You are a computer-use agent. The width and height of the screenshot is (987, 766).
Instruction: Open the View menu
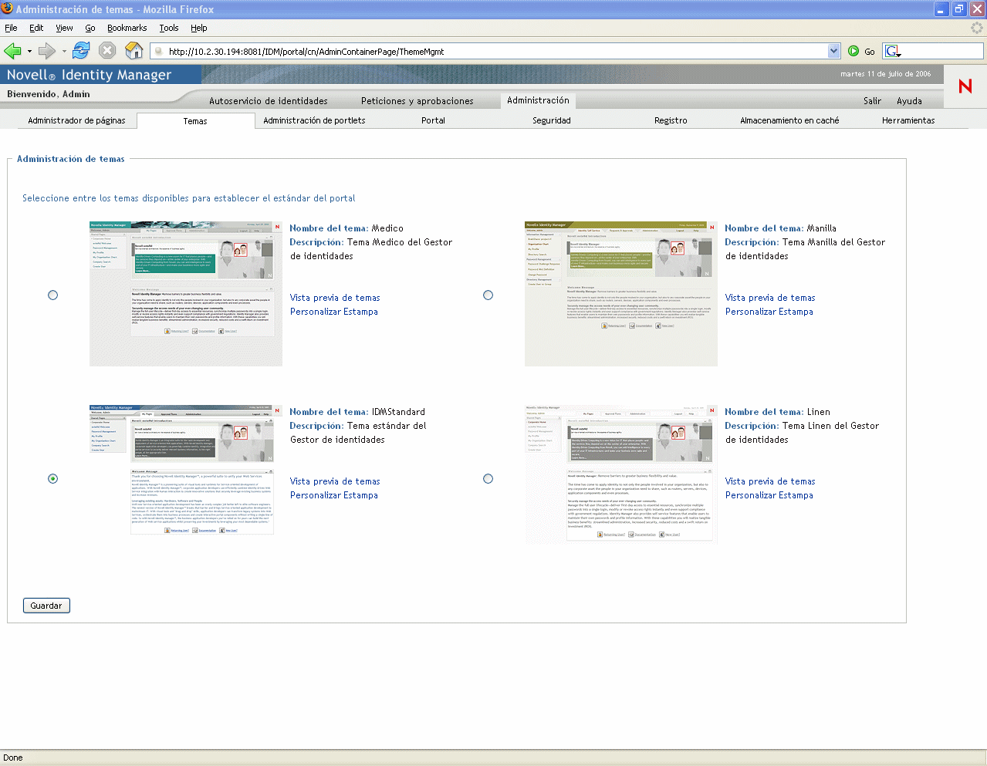[x=64, y=28]
